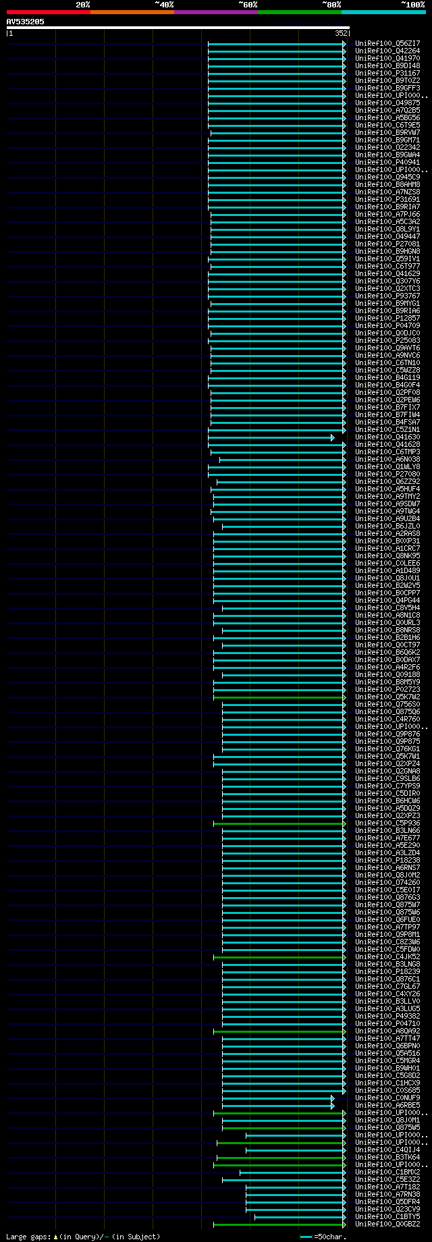This screenshot has height=1242, width=432.
Task: Click the orange ~40% legend color bar
Action: pyautogui.click(x=132, y=12)
